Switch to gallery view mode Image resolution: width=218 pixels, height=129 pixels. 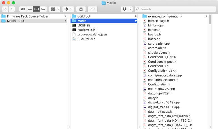coord(43,9)
